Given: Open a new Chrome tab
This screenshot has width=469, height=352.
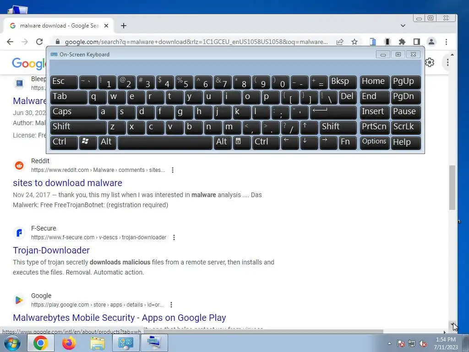Looking at the screenshot, I should click(124, 26).
